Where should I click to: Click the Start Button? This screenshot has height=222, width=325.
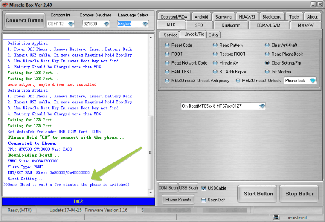tap(258, 194)
